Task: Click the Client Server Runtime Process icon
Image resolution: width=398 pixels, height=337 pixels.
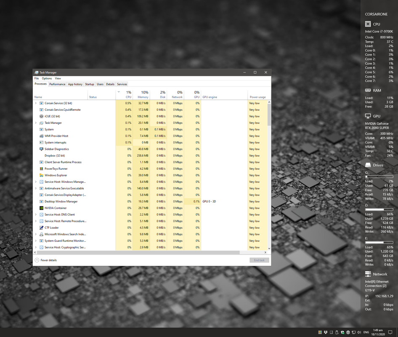Action: [x=41, y=162]
